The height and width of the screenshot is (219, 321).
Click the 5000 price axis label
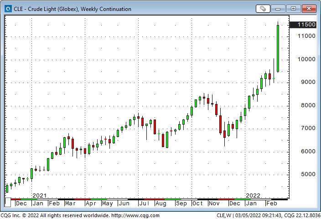click(308, 174)
